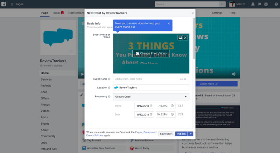Expand the Publish options arrow
The image size is (280, 153).
coord(190,134)
